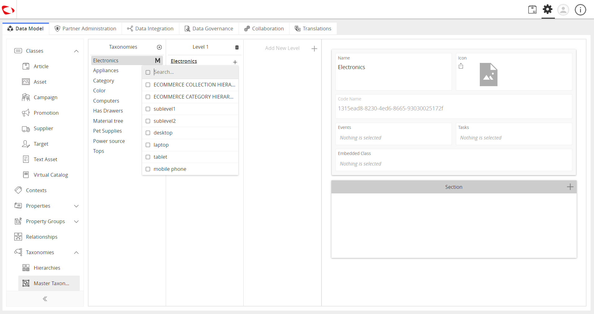
Task: Toggle the select-all checkbox beside Search
Action: click(148, 72)
